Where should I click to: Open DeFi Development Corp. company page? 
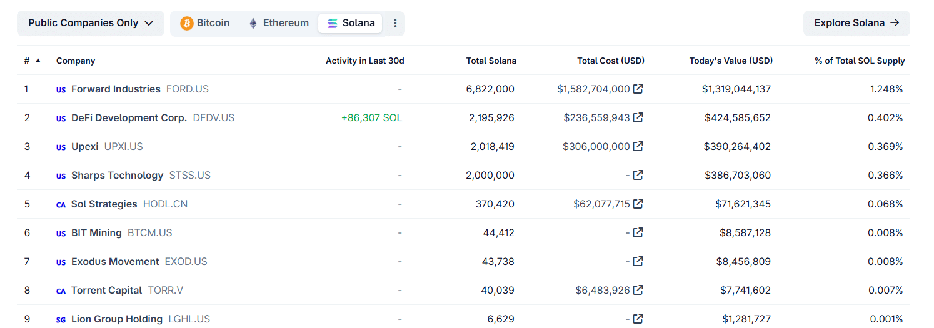[129, 117]
